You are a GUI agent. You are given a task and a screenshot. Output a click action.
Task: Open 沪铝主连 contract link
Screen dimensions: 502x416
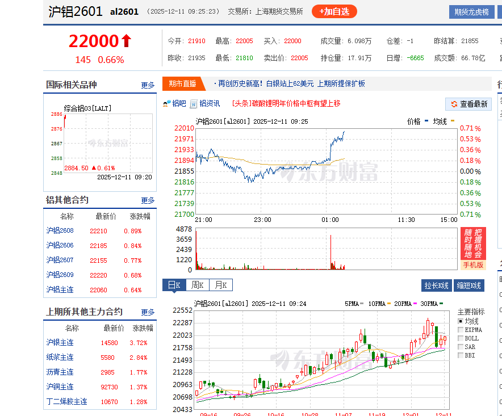[x=60, y=289]
